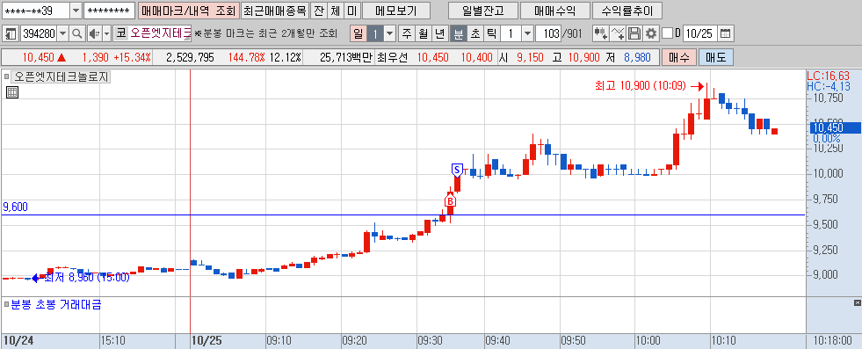Click the line indicator add icon
This screenshot has height=349, width=862.
(x=618, y=33)
